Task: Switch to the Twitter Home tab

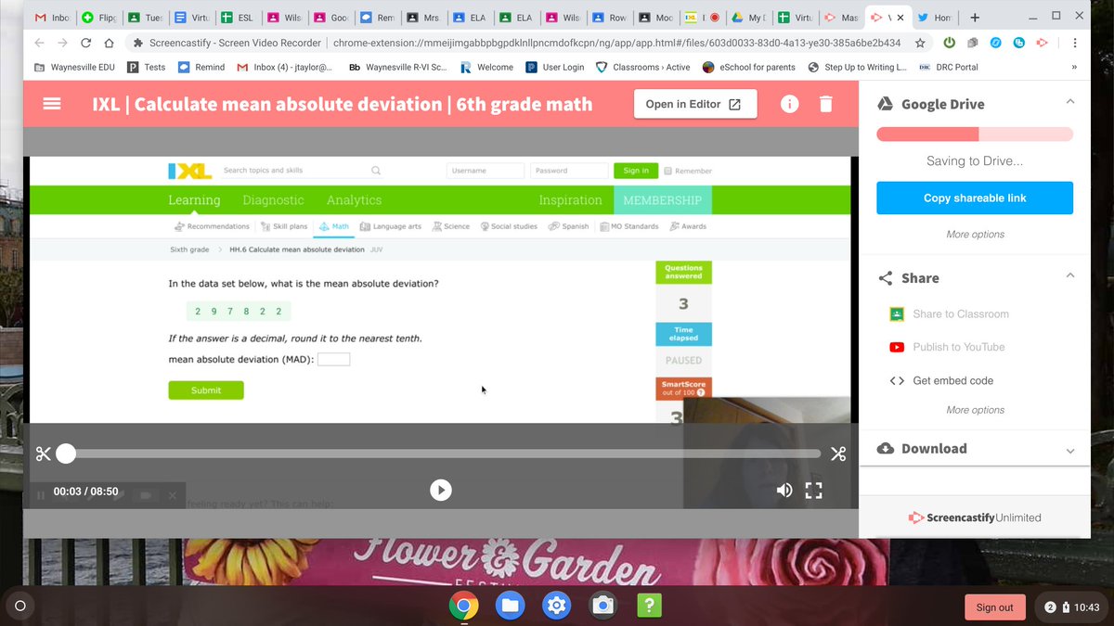Action: coord(934,18)
